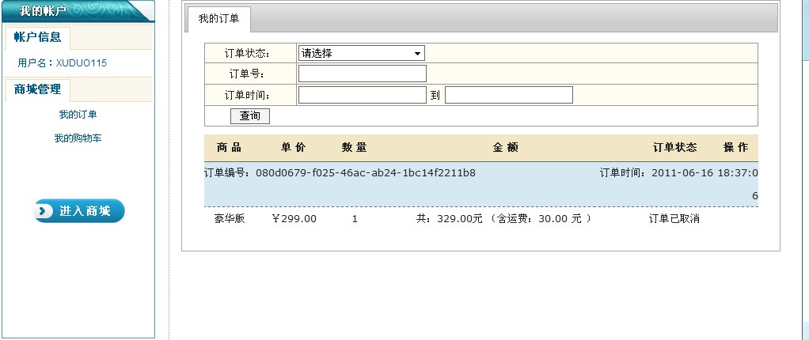This screenshot has width=809, height=340.
Task: Click the 豪华版 product name
Action: 230,219
